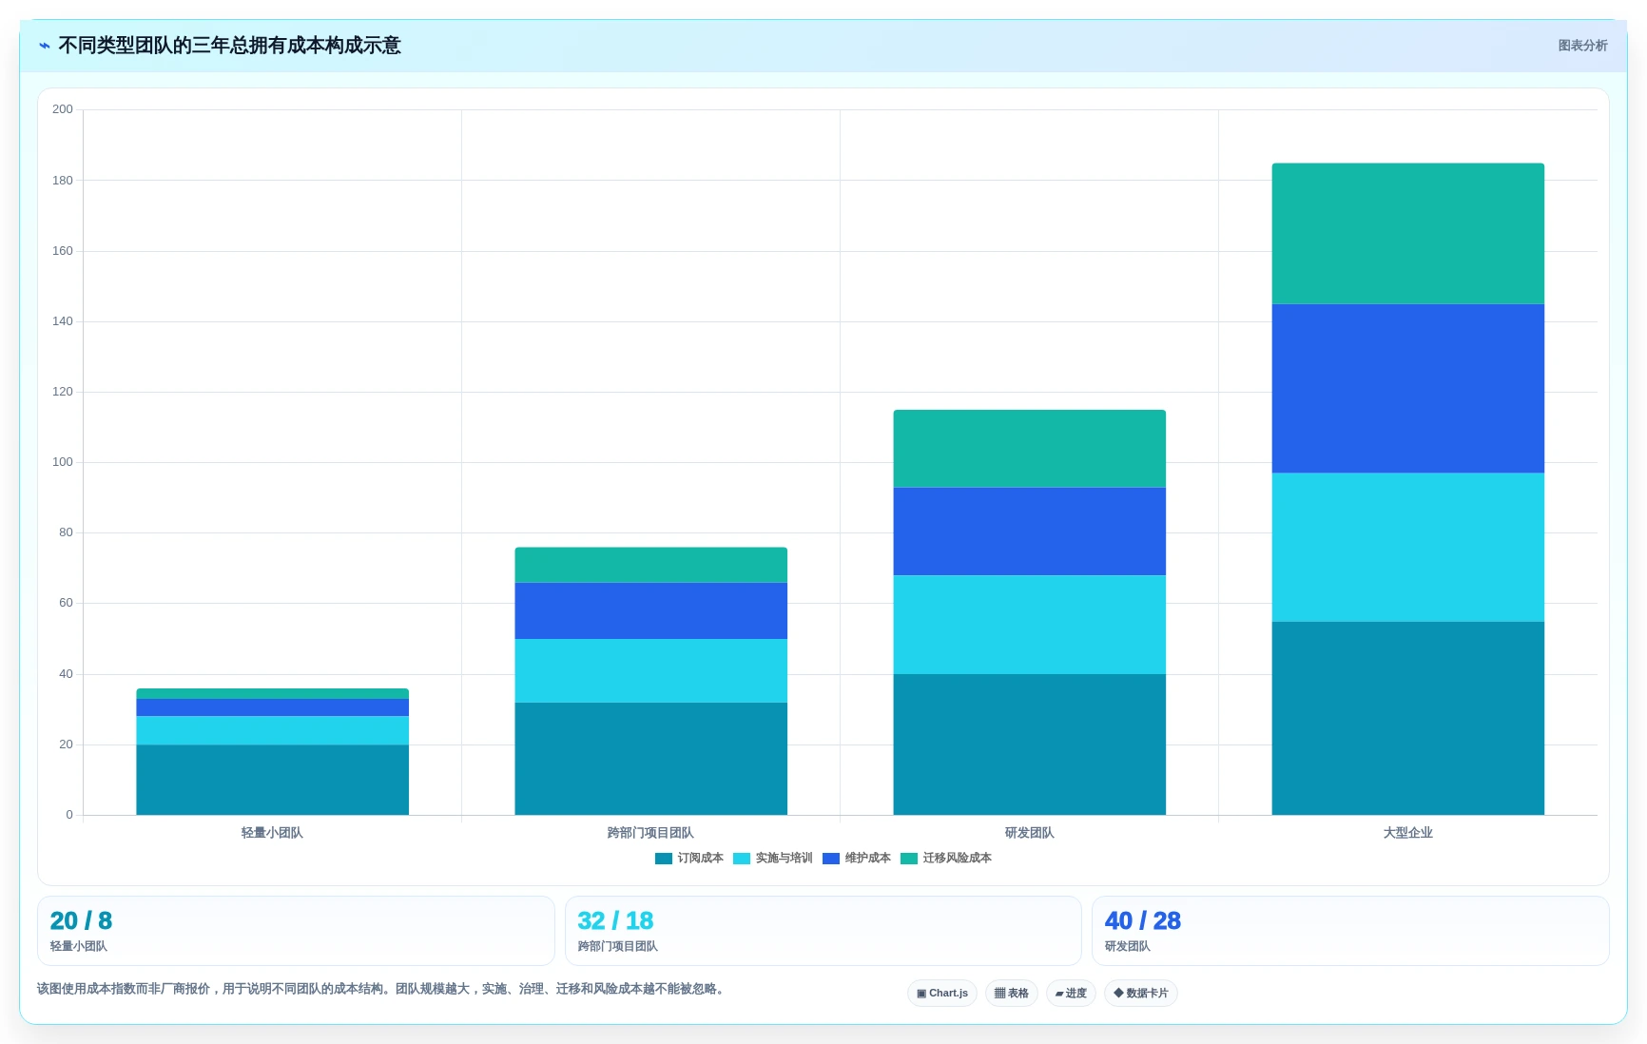The image size is (1647, 1044).
Task: Toggle the 迁移风险成本 legend swatch
Action: tap(909, 859)
